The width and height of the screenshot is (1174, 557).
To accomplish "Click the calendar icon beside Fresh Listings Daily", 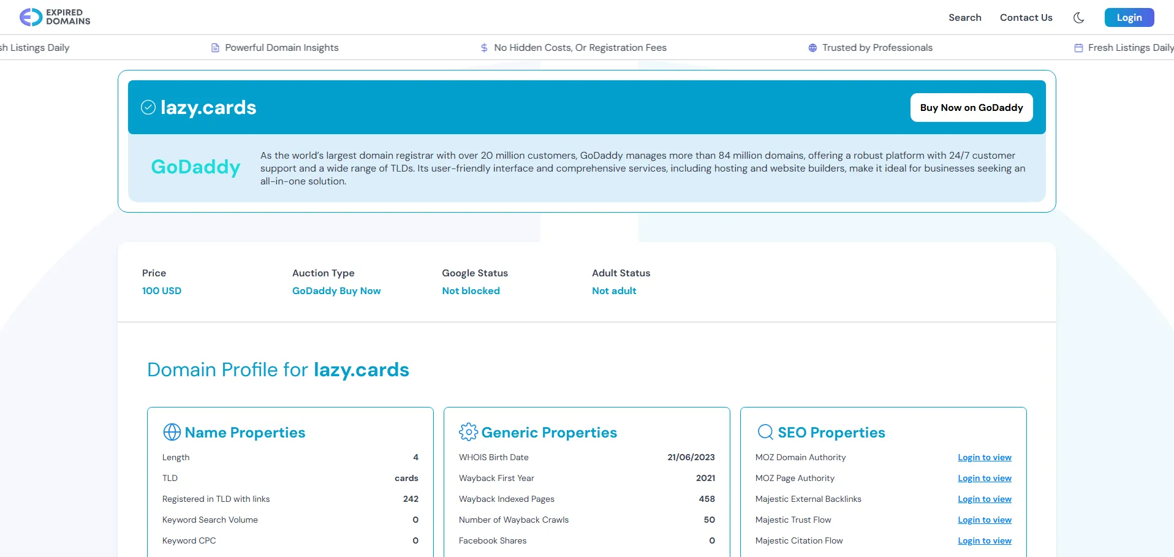I will coord(1078,48).
